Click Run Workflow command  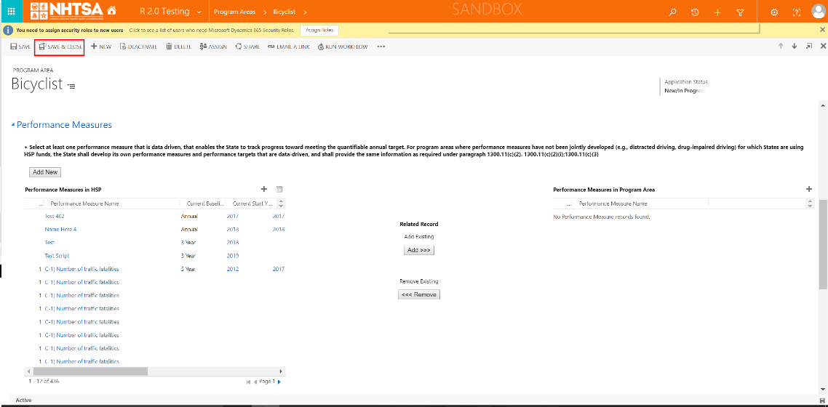pyautogui.click(x=343, y=47)
